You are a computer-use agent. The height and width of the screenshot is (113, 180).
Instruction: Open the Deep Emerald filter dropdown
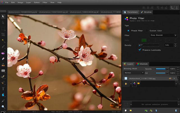pyautogui.click(x=163, y=35)
